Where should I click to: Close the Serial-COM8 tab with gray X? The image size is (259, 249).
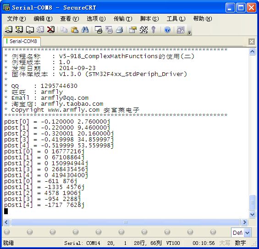tap(252, 42)
